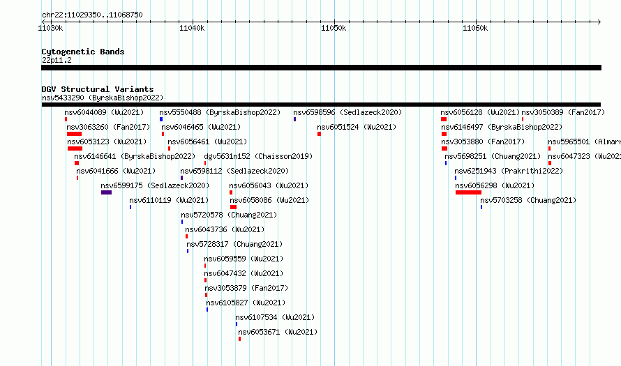Open nsv6059559 (Wu2021) variant
Image resolution: width=621 pixels, height=366 pixels.
point(244,259)
